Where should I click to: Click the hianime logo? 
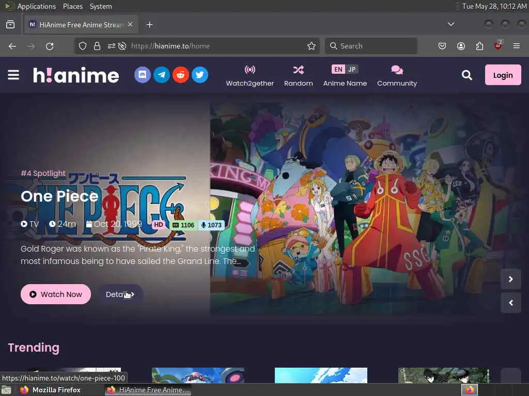[76, 75]
